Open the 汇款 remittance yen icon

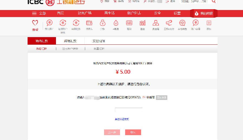tap(76, 23)
